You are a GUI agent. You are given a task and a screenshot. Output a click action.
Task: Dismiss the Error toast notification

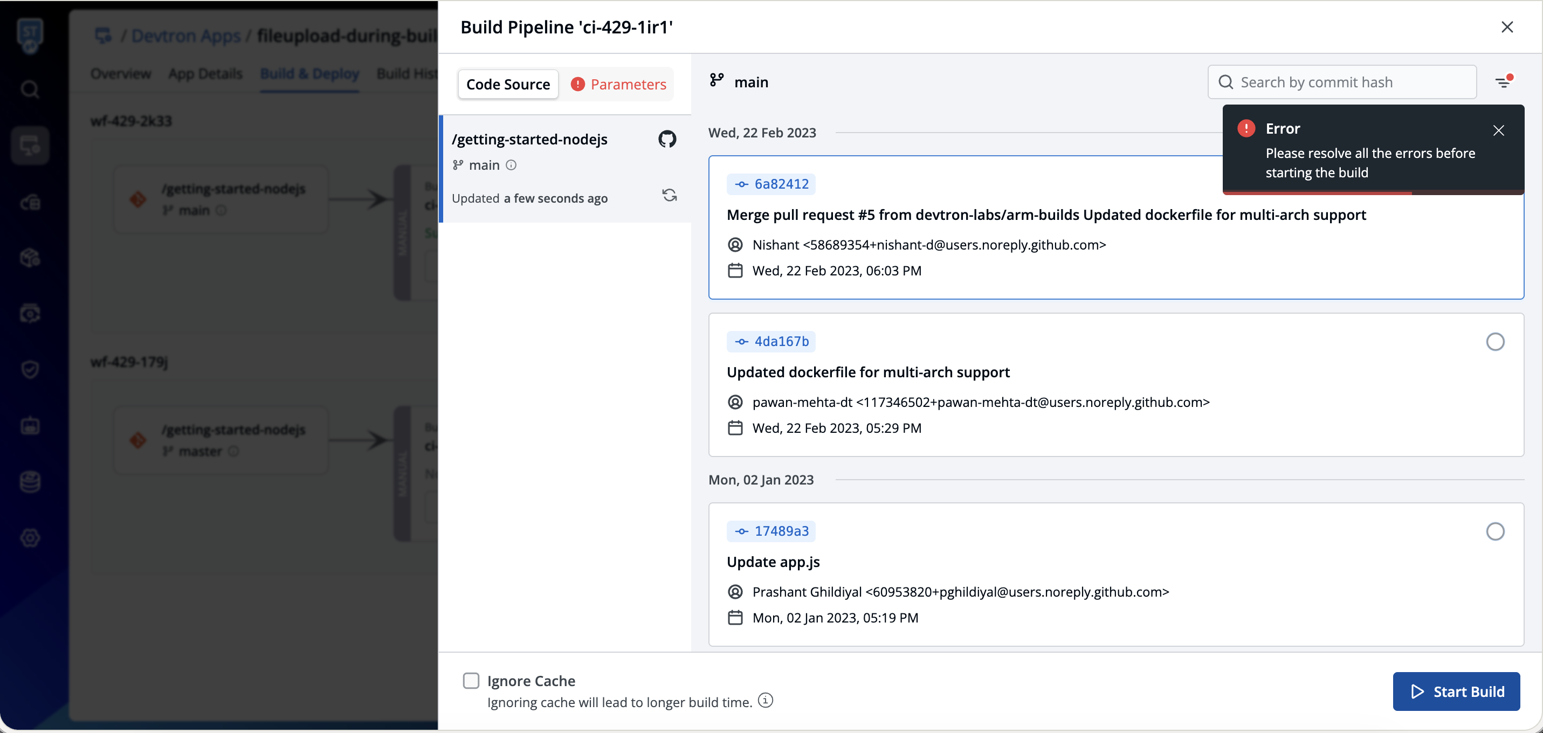(x=1499, y=130)
